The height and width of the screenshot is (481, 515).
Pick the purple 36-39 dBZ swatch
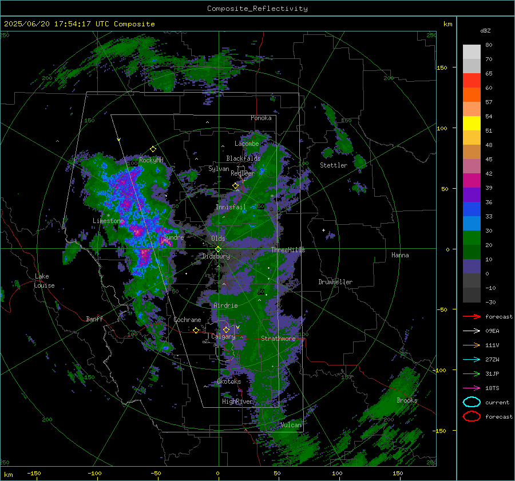point(472,195)
